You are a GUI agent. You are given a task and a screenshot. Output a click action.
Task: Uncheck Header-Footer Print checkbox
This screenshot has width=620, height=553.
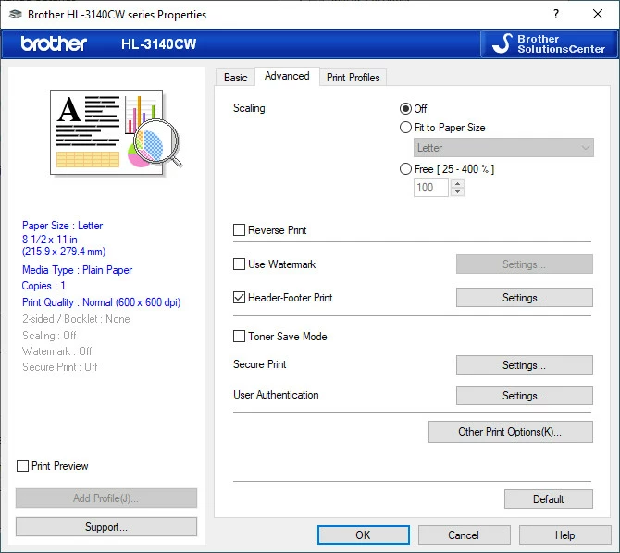click(239, 297)
